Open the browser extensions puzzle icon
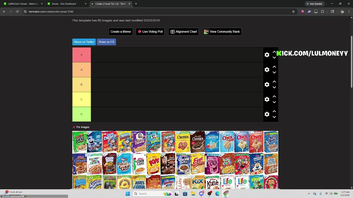This screenshot has width=353, height=198. [322, 12]
